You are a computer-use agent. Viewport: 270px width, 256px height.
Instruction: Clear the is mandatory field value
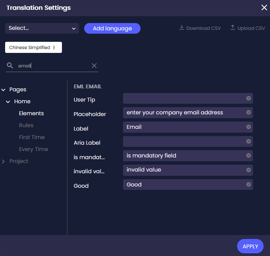(x=249, y=155)
